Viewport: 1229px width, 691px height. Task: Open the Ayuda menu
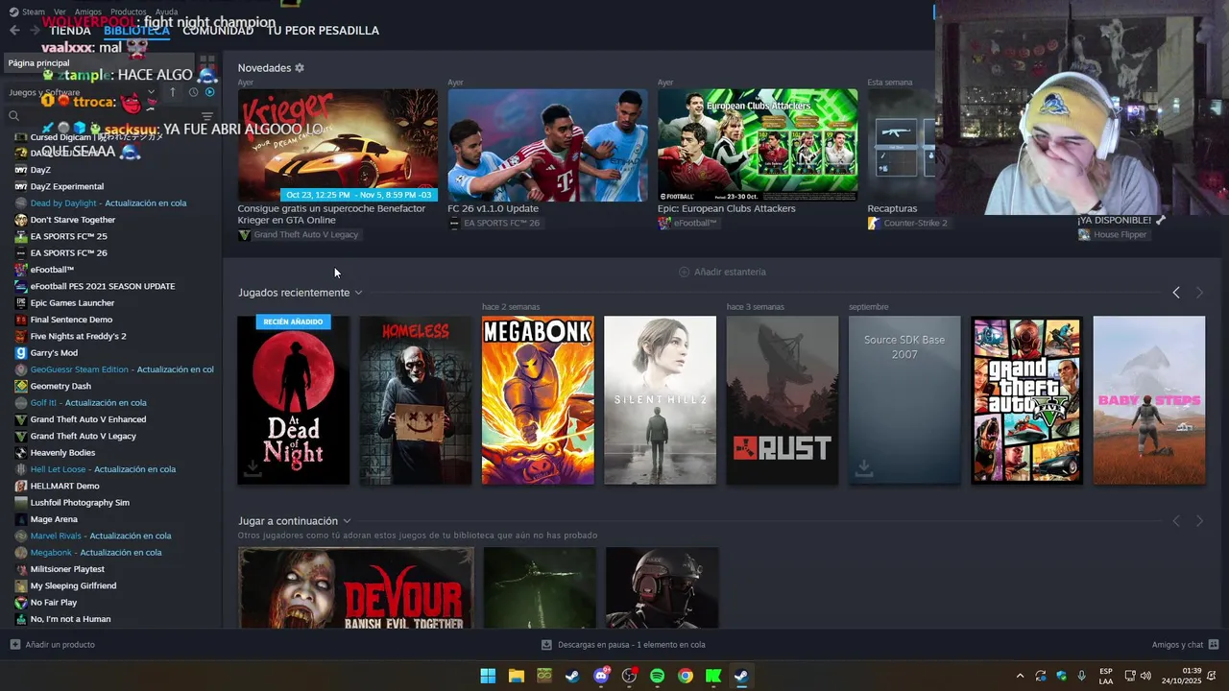(x=166, y=12)
